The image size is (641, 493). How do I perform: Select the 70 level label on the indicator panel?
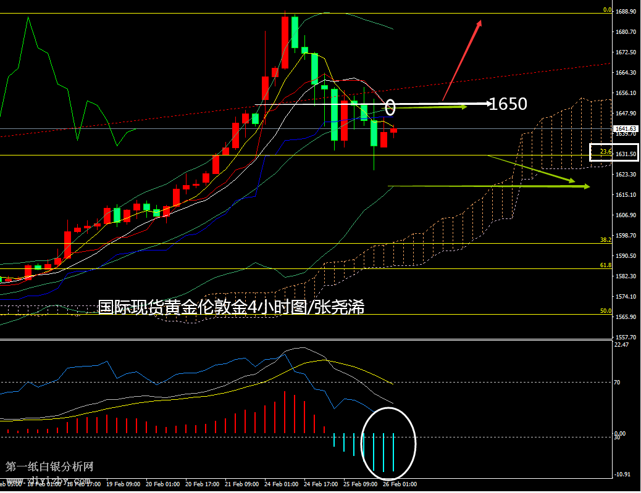click(618, 383)
